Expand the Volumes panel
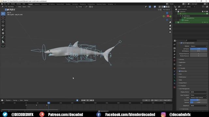Screen dimensions: 209x117 pyautogui.click(x=182, y=59)
